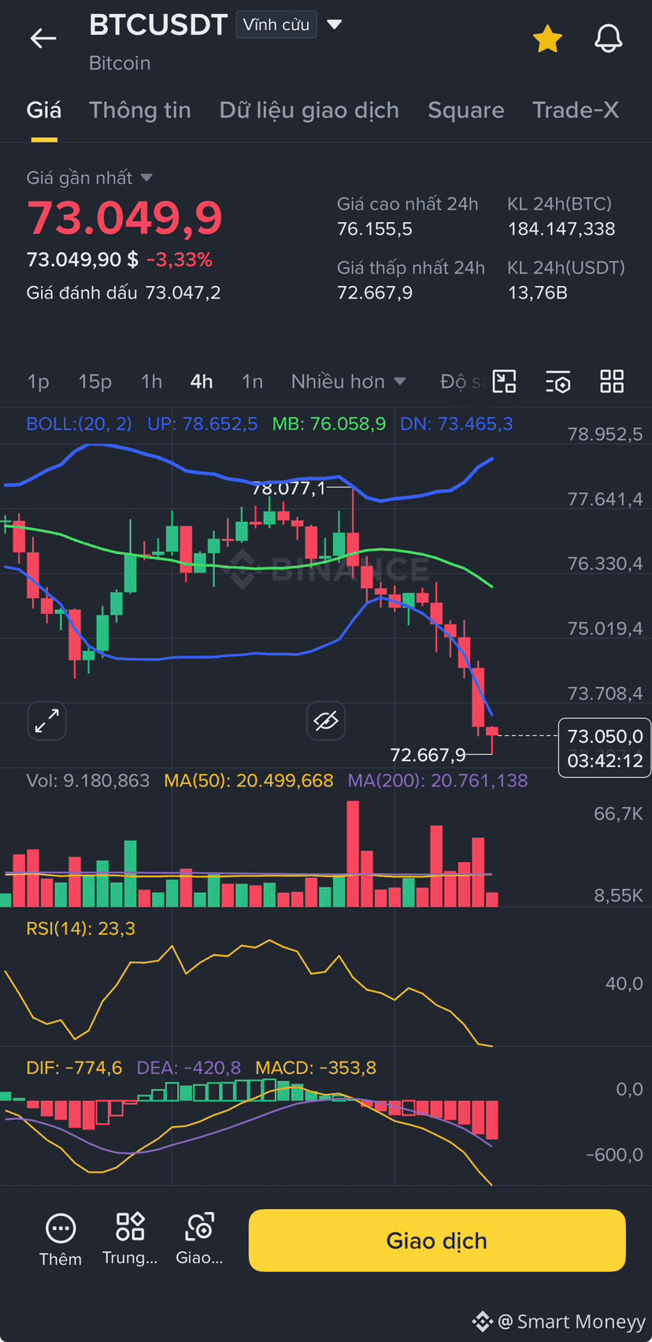Image resolution: width=652 pixels, height=1342 pixels.
Task: Tap the RSI(14): 23,3 indicator label
Action: coord(81,929)
